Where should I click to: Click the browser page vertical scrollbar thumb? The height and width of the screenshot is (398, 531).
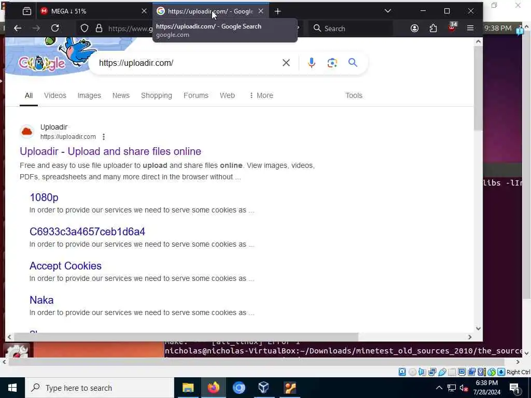point(478,89)
